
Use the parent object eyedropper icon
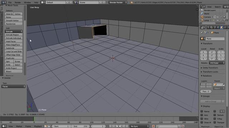click(x=223, y=85)
